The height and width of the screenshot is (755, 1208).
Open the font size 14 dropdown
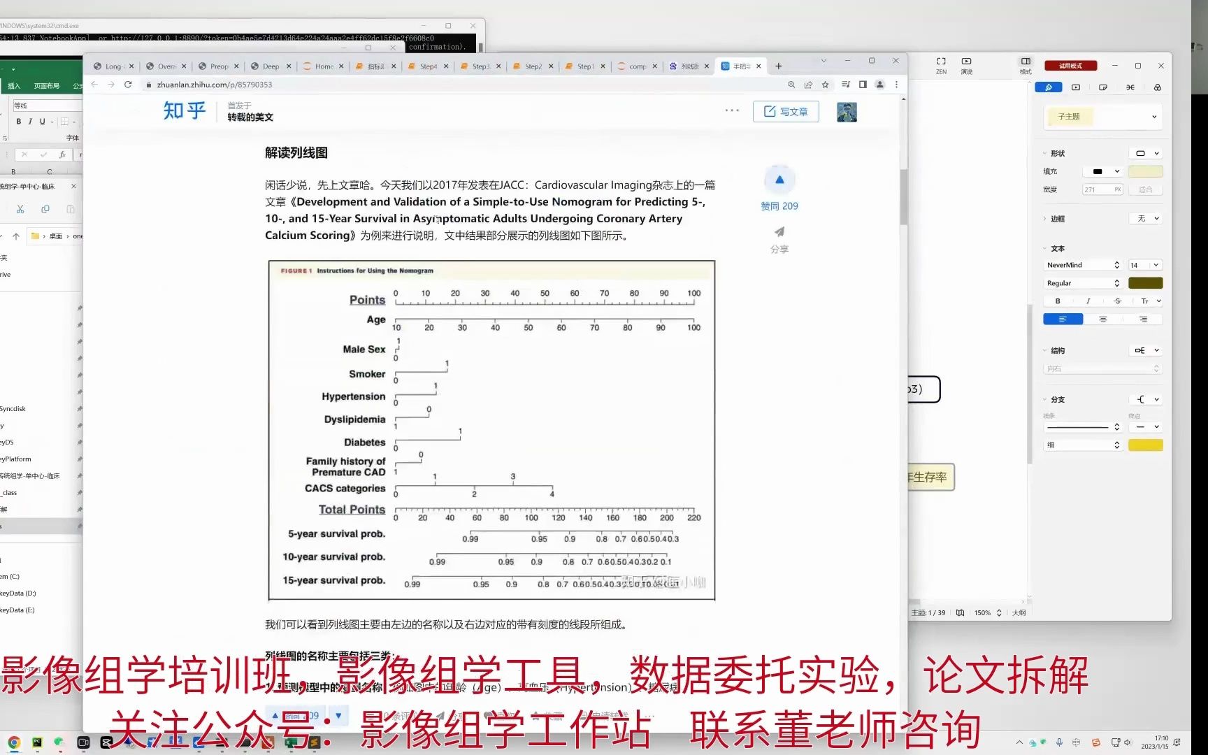point(1145,265)
